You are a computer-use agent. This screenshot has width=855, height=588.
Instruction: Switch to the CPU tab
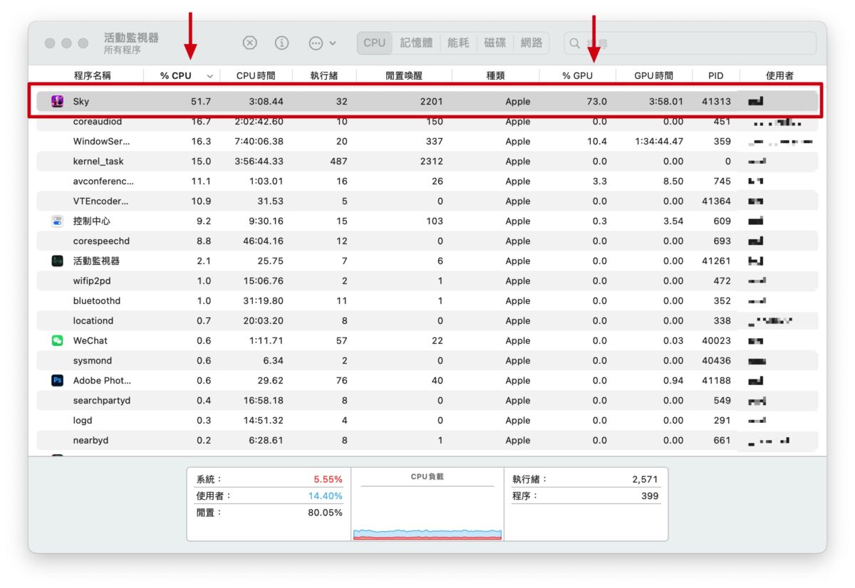(x=374, y=43)
